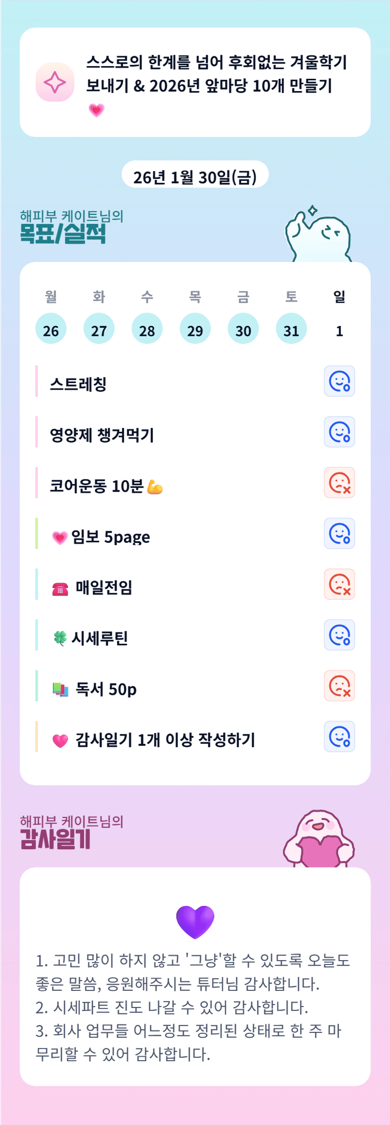Toggle the 영양제 챙겨먹기 status face
The image size is (390, 1125).
[x=339, y=432]
